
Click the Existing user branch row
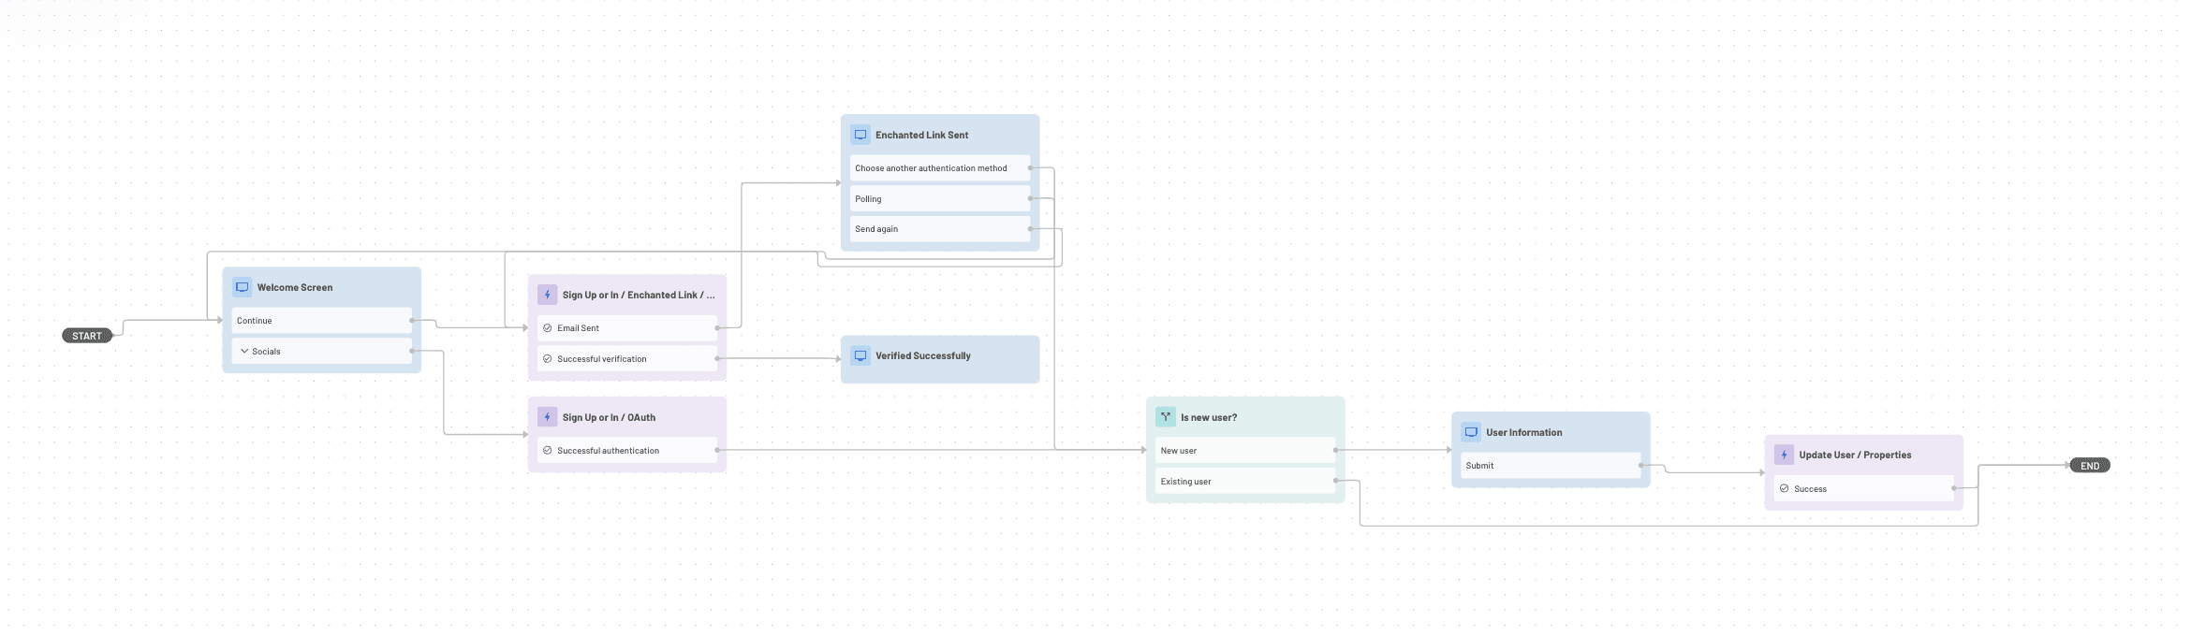[x=1244, y=482]
